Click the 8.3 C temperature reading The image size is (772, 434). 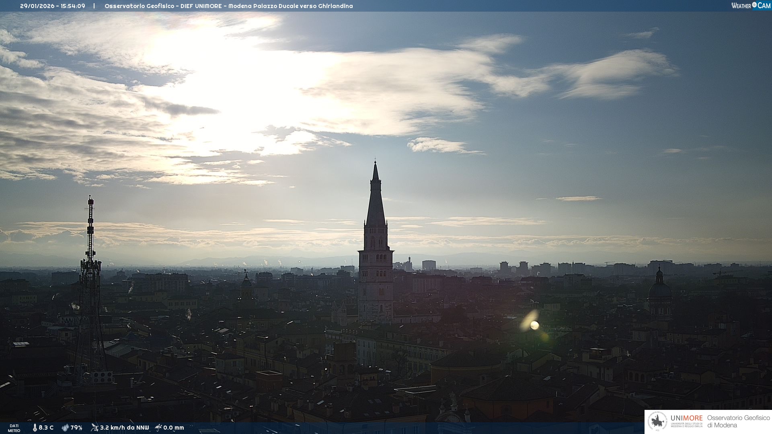coord(46,428)
